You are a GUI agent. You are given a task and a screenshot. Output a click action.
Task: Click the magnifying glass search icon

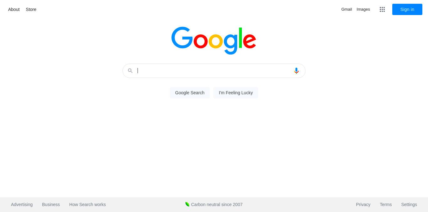[130, 71]
